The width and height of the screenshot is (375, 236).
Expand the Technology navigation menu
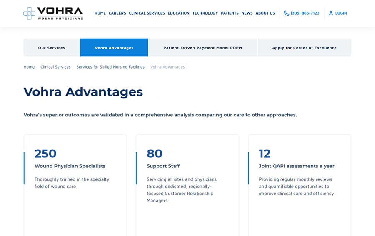[x=205, y=13]
